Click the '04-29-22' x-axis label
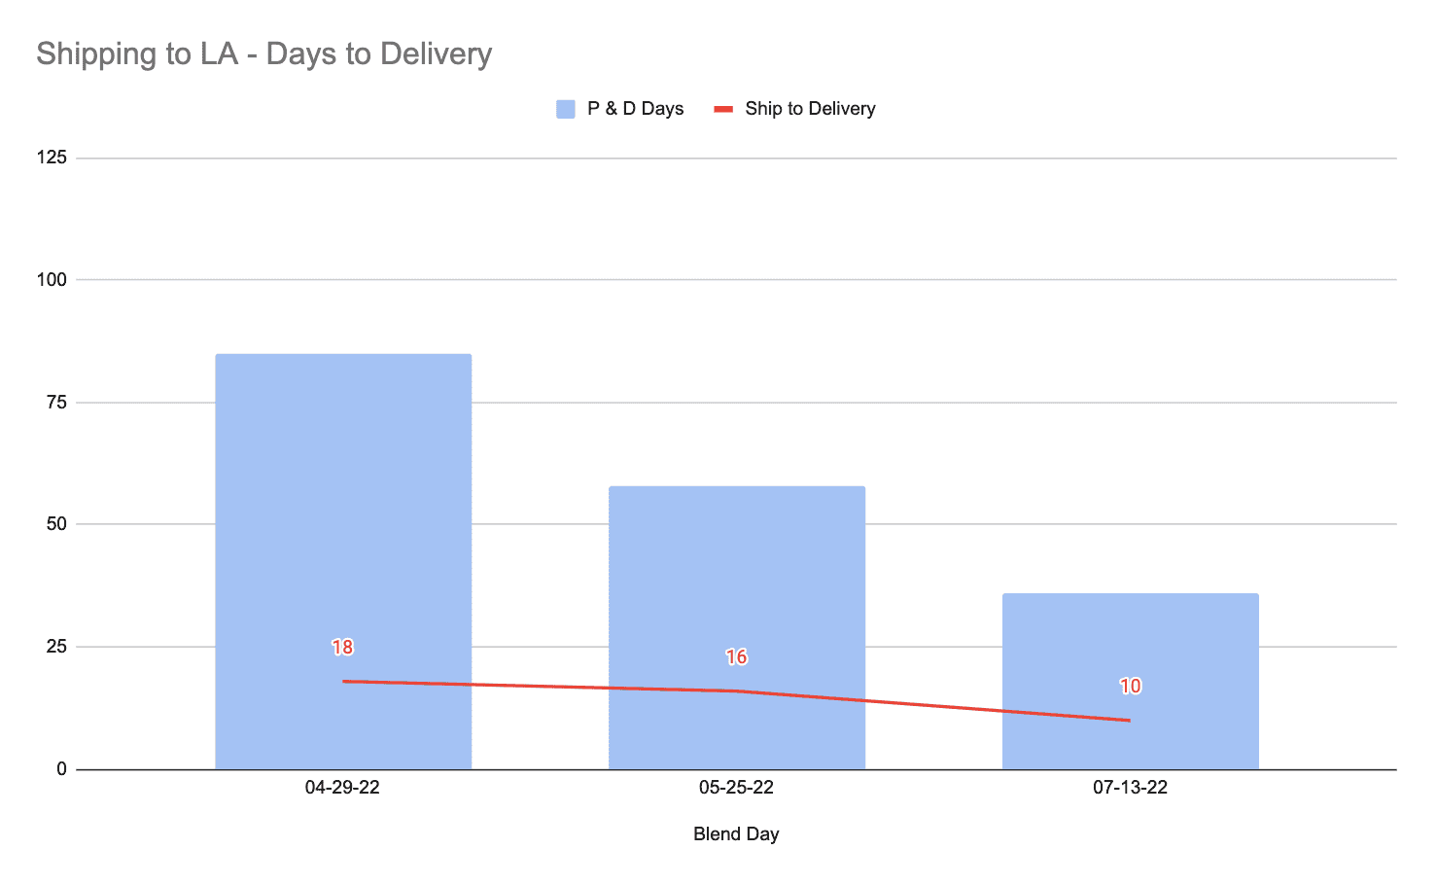This screenshot has height=885, width=1437. point(342,788)
